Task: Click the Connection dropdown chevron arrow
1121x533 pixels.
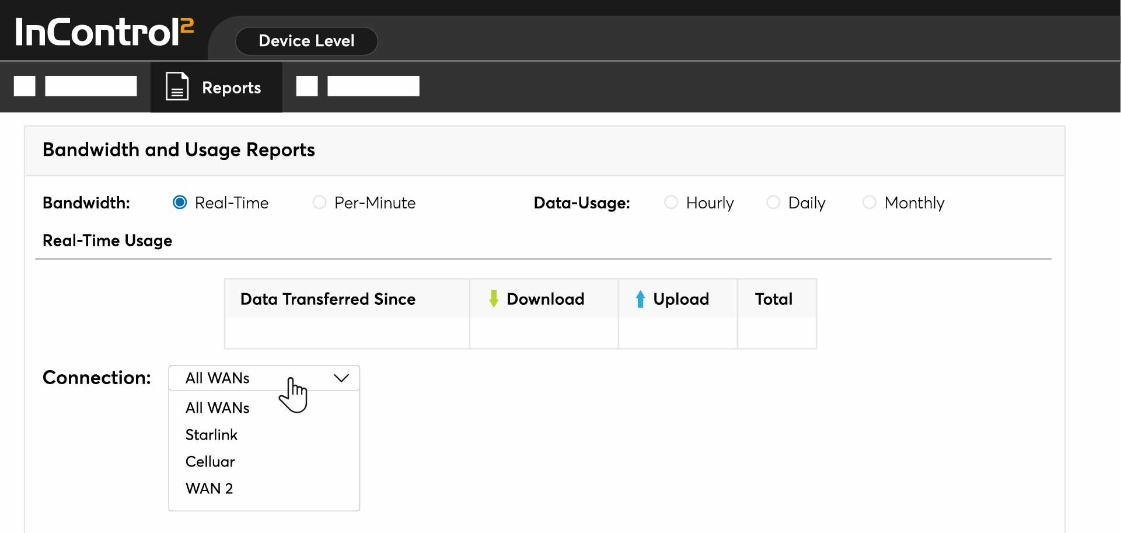Action: tap(341, 378)
